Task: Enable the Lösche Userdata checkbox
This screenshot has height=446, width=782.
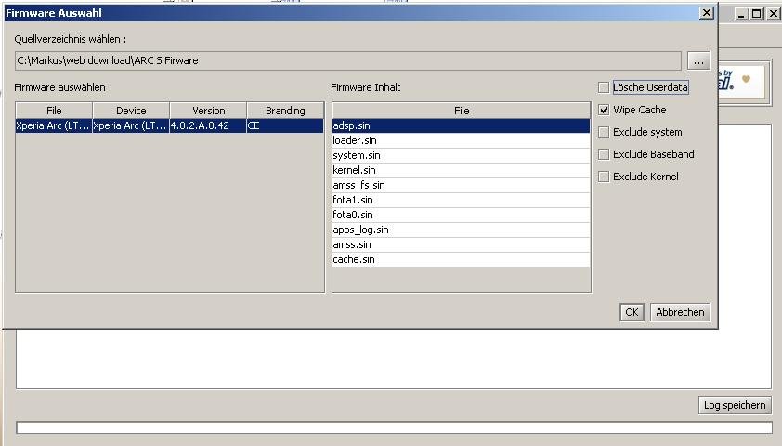Action: [604, 87]
